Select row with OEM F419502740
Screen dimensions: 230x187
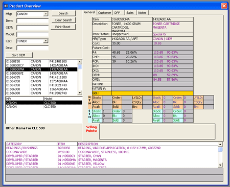click(41, 93)
